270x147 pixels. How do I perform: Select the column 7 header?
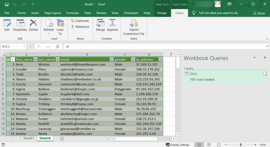pos(171,54)
